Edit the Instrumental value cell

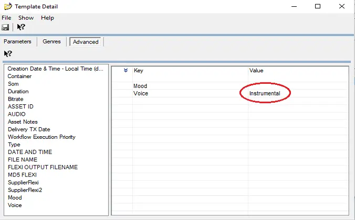click(x=265, y=93)
